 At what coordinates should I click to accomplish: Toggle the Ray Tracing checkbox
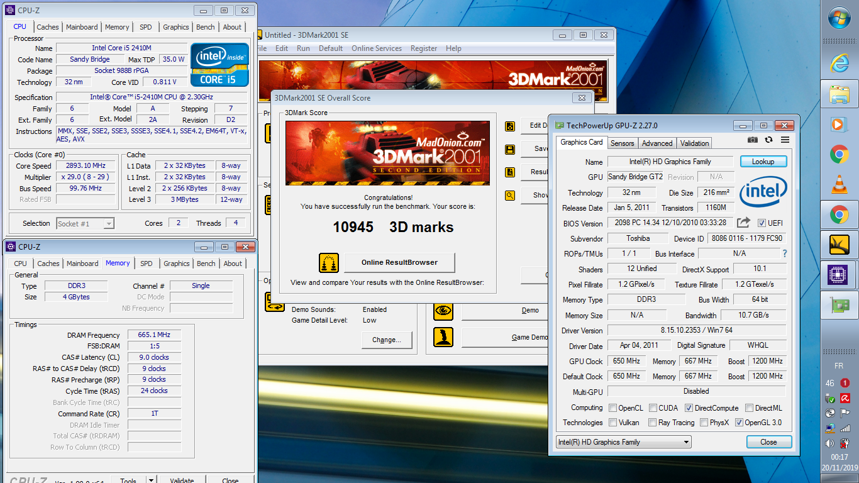pyautogui.click(x=653, y=423)
